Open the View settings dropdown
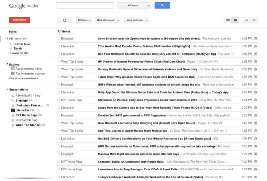Viewport: 267px width, 181px height. [x=136, y=20]
